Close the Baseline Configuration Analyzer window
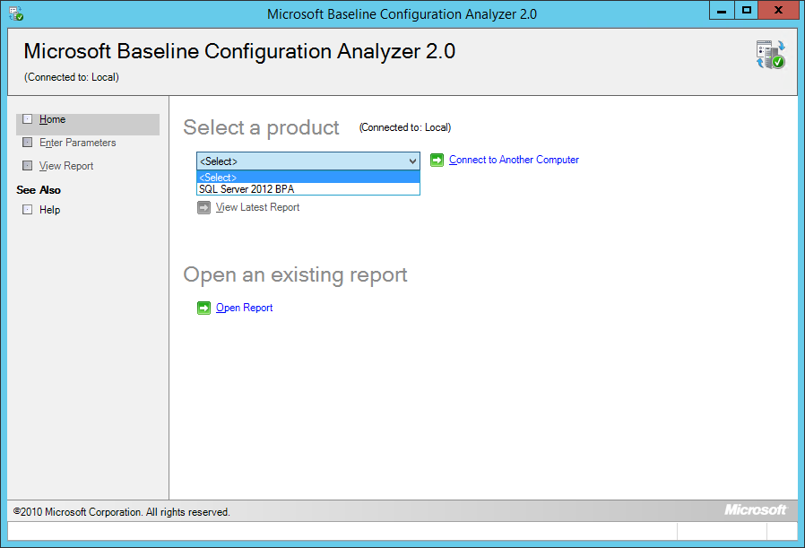Viewport: 805px width, 548px height. [x=778, y=10]
